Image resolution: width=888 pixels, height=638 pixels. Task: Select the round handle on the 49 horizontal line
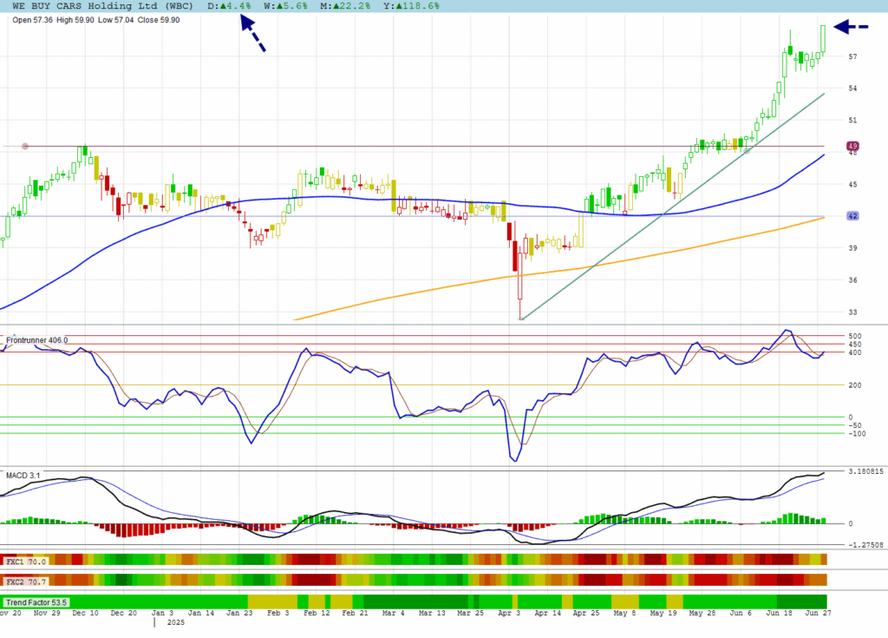pyautogui.click(x=25, y=147)
